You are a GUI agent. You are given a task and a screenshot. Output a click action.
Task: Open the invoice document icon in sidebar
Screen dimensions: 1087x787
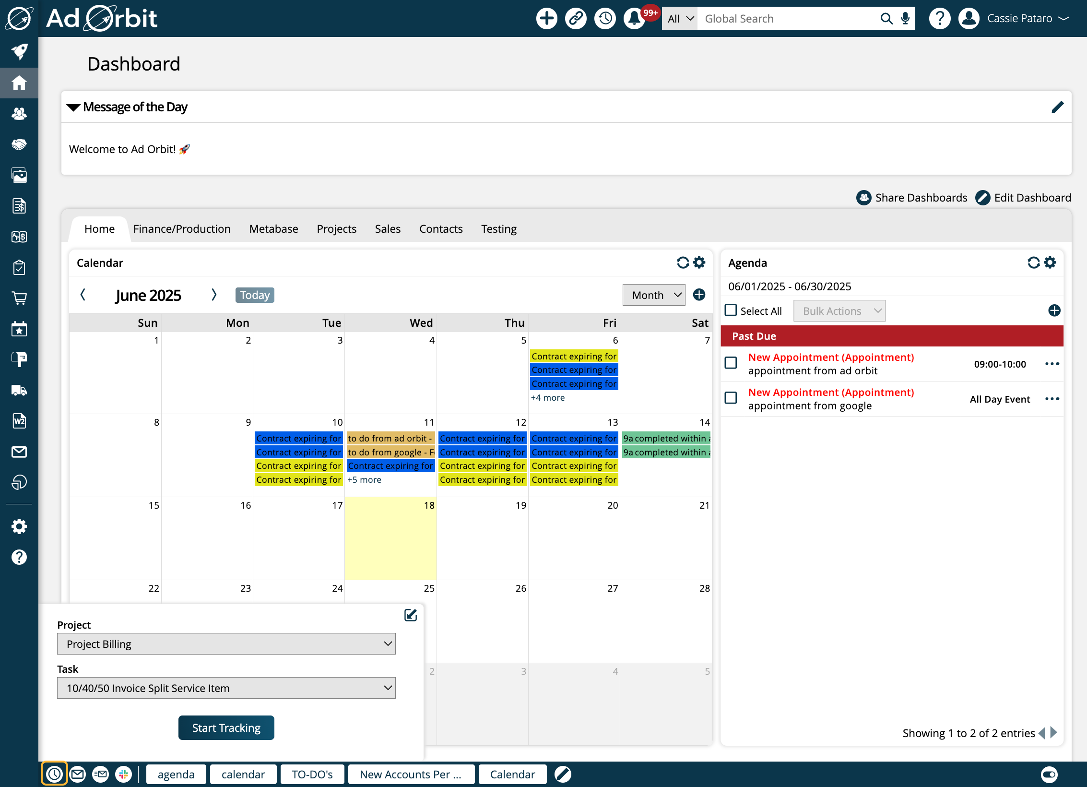(19, 206)
